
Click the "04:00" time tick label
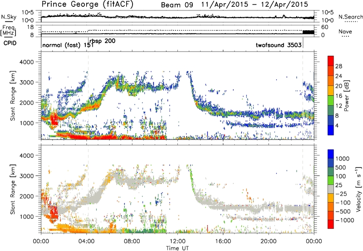86,241
